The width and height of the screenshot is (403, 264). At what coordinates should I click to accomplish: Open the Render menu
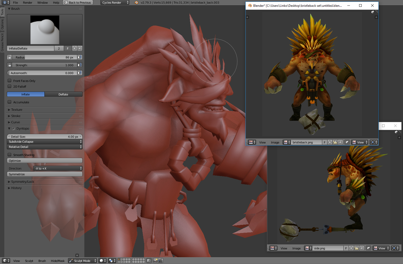click(x=28, y=3)
